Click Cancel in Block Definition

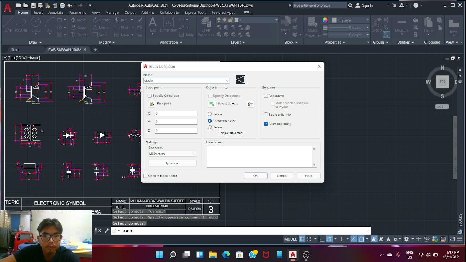(x=282, y=176)
